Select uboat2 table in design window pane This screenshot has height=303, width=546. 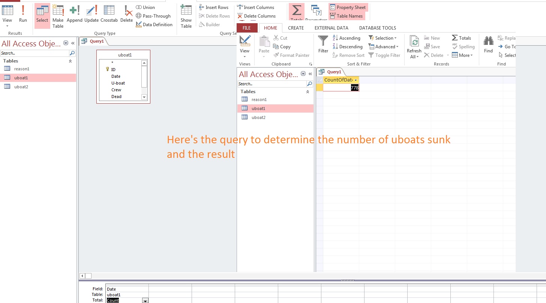(x=38, y=87)
